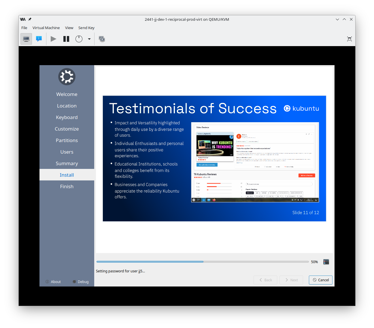
Task: Select the Users step
Action: click(67, 152)
